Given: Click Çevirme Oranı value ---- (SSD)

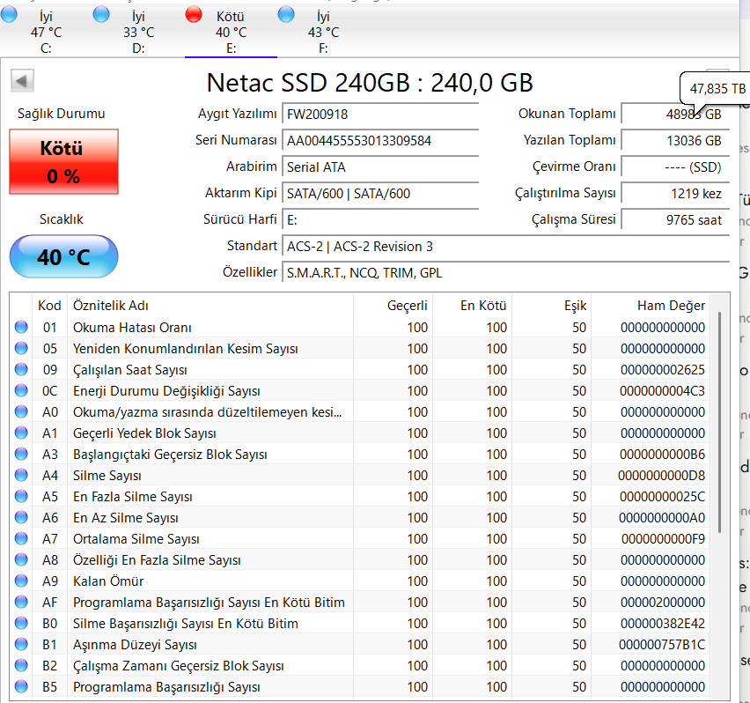Looking at the screenshot, I should (675, 167).
